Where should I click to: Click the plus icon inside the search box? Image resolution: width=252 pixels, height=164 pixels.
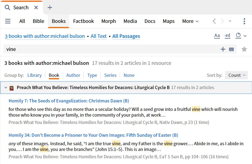223,49
